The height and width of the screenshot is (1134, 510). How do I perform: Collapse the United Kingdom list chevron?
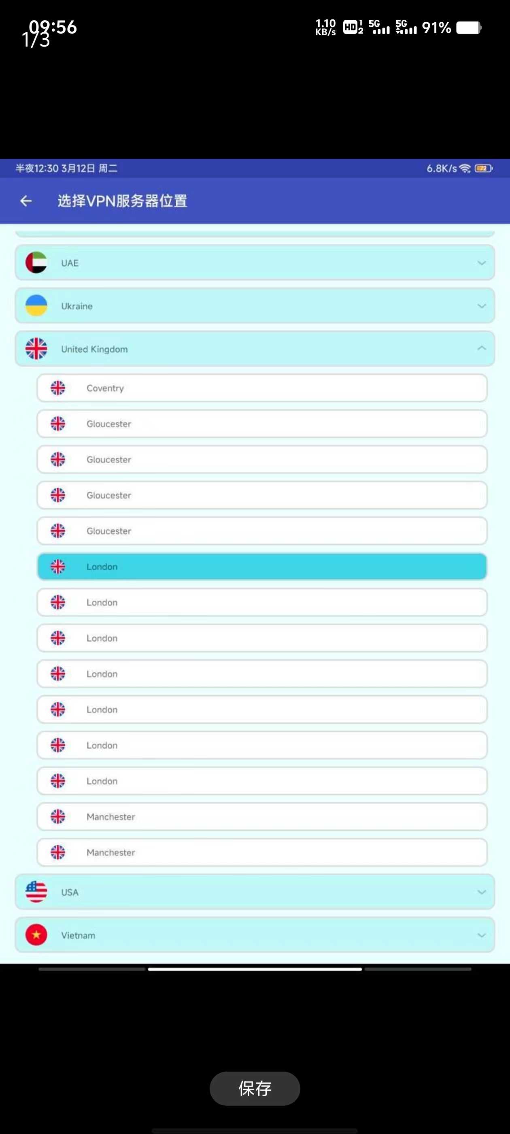point(481,348)
